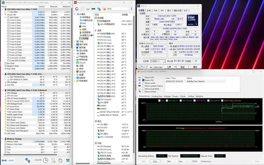Click the AIDA64 refresh icon

coord(77,9)
